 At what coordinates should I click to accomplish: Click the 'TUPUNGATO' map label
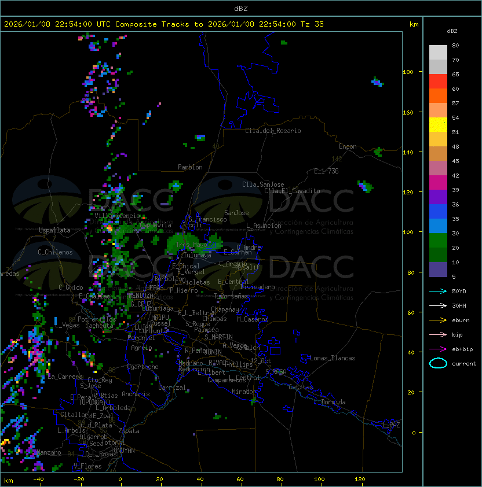pos(94,403)
